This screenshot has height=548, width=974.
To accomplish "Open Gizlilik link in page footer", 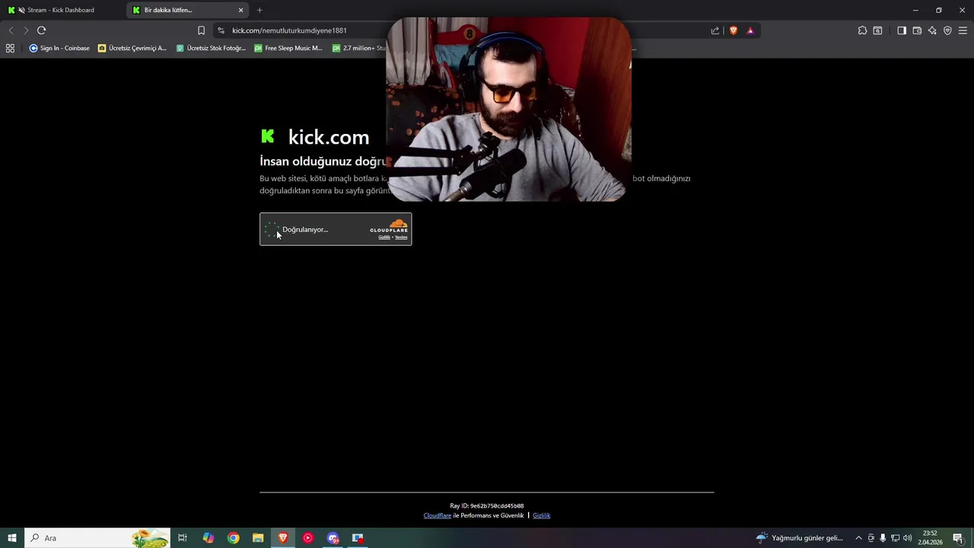I will coord(541,515).
